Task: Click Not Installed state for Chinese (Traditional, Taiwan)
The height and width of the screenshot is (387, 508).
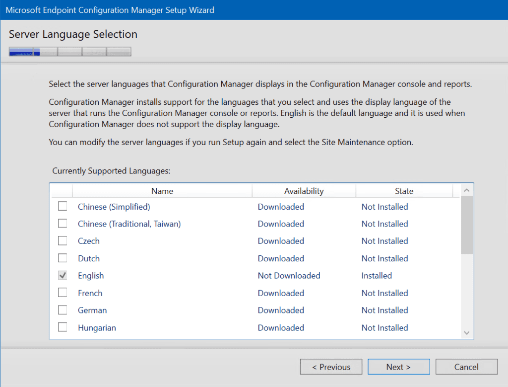Action: click(x=385, y=224)
